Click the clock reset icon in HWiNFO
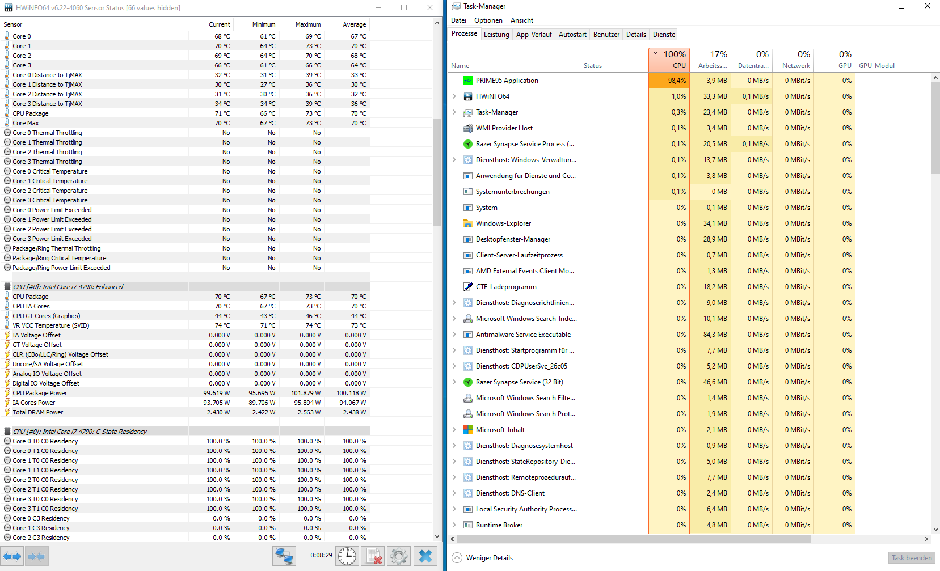 (347, 556)
